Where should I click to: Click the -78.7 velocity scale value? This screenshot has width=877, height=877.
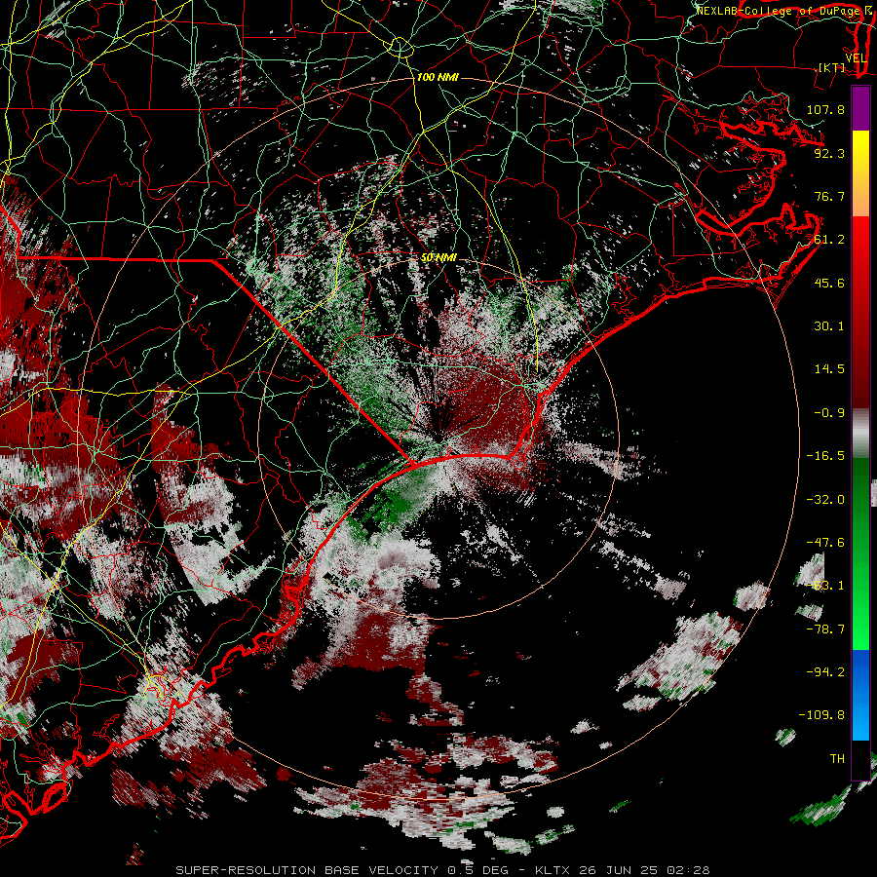tap(825, 629)
